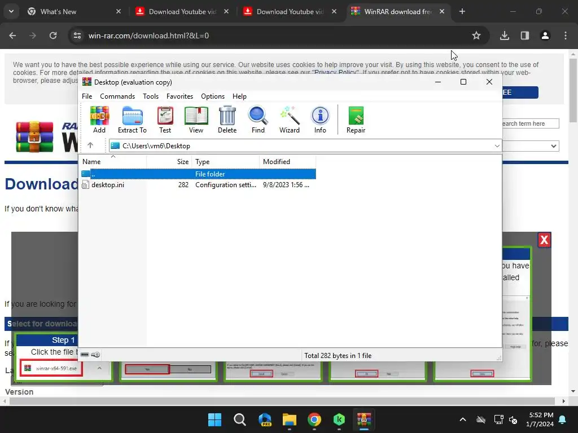
Task: Sort by the Name column header
Action: (113, 162)
